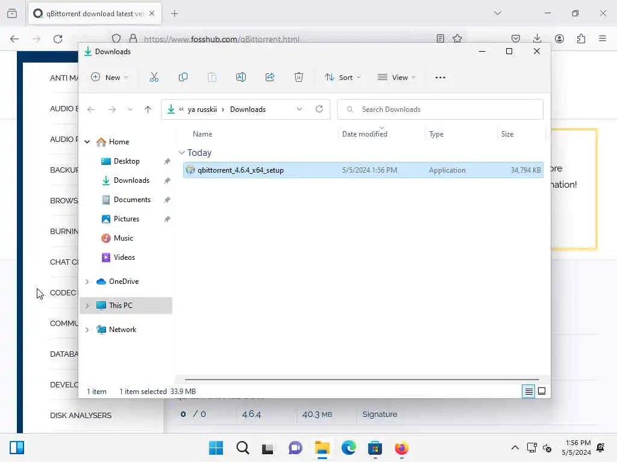The width and height of the screenshot is (617, 462).
Task: Select Desktop in navigation pane
Action: (x=126, y=161)
